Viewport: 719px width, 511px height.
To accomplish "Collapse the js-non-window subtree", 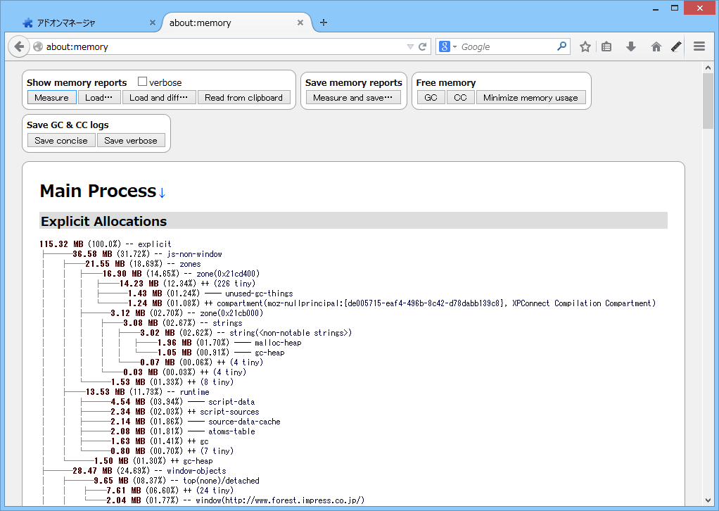I will pos(147,254).
